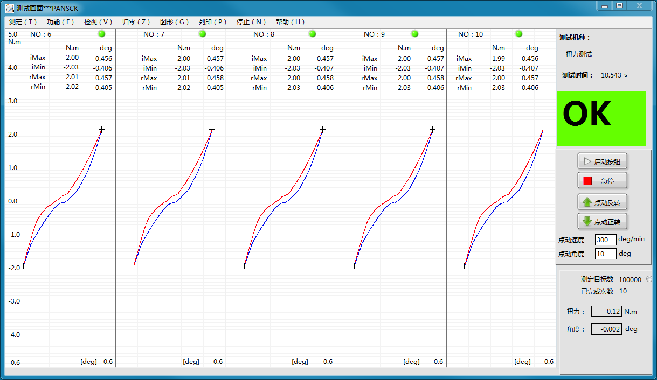The image size is (657, 380).
Task: Click the green indicator beside NO: 7
Action: (x=202, y=34)
